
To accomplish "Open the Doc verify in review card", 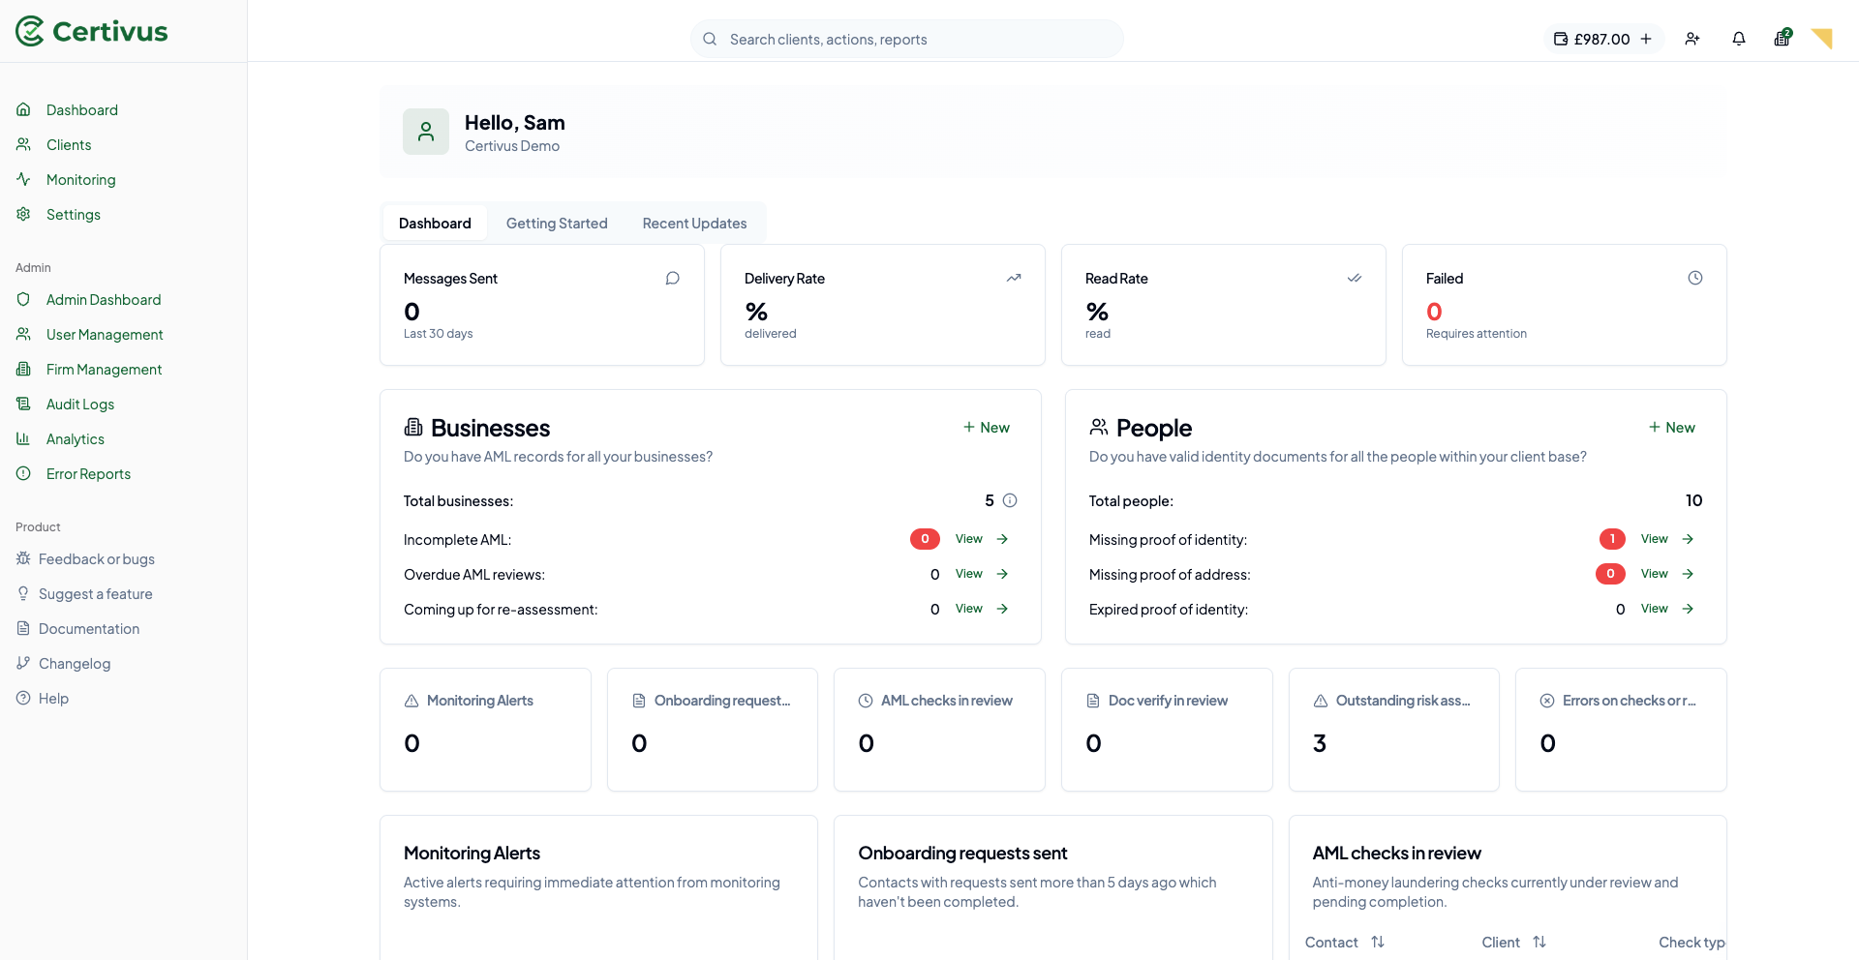I will (1167, 730).
